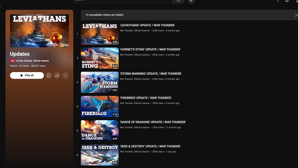Share the Updates playlist
This screenshot has height=168, width=298.
57,75
